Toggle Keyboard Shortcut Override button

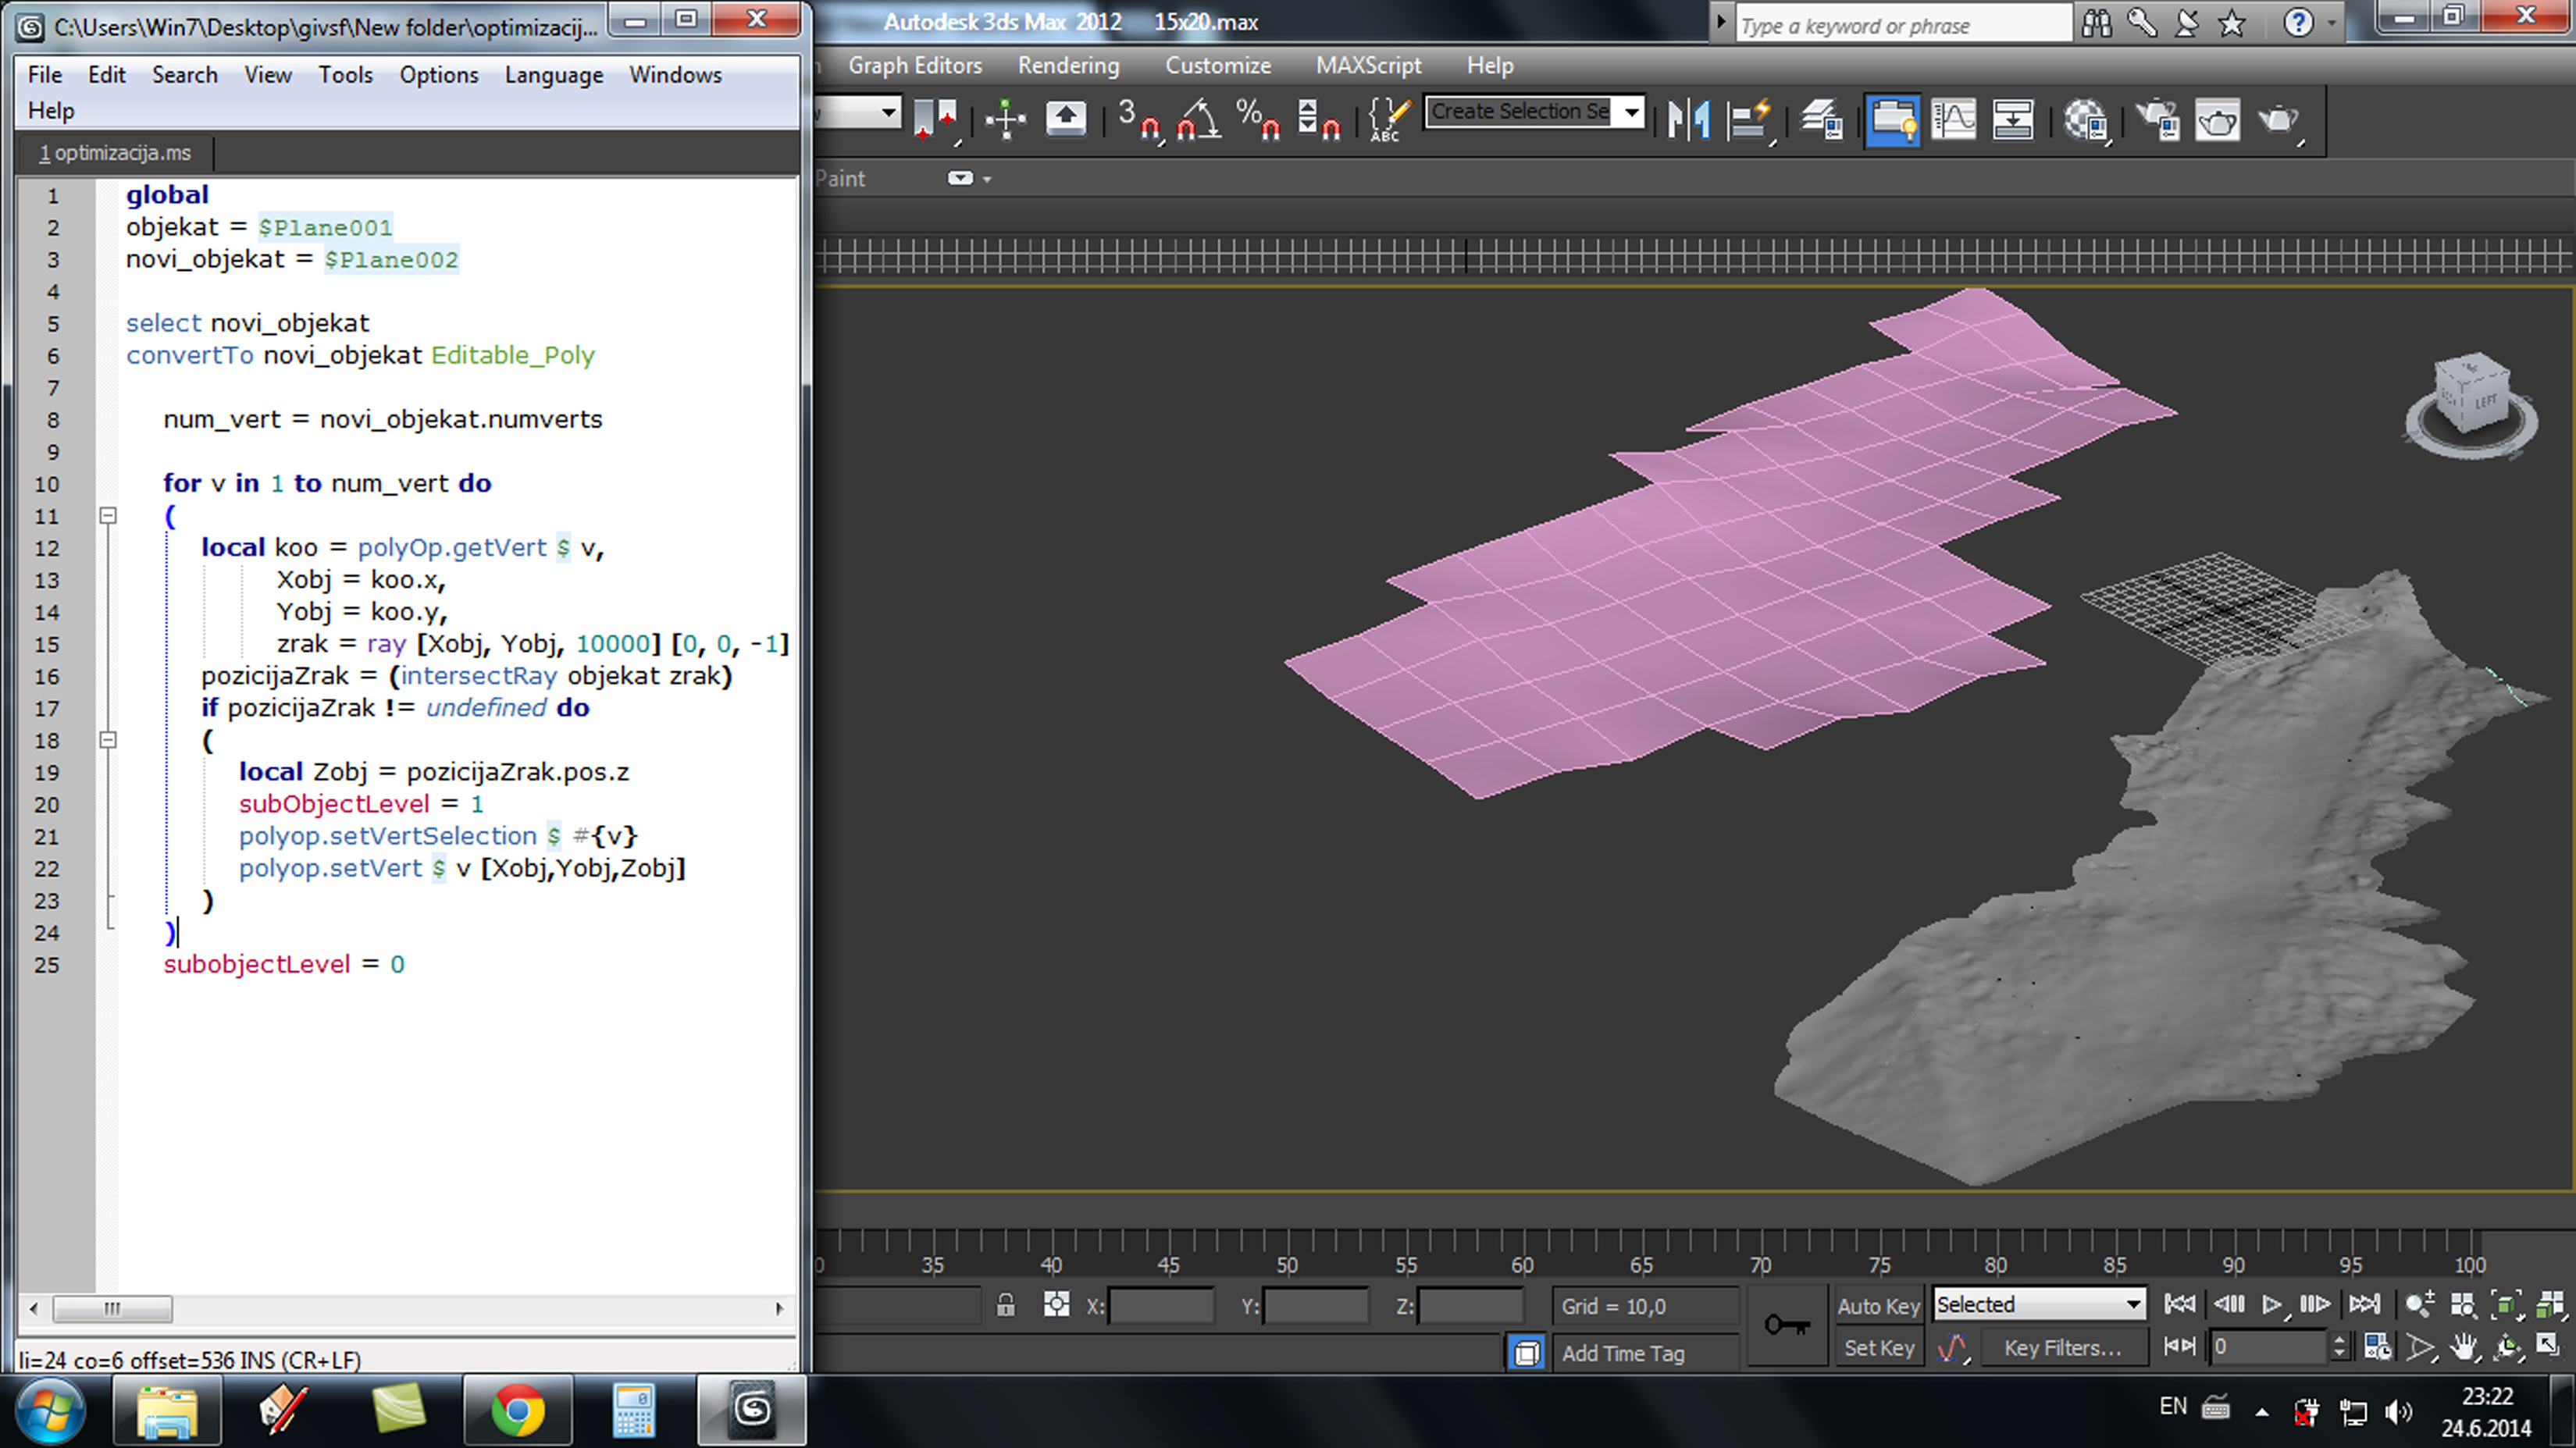tap(1066, 119)
